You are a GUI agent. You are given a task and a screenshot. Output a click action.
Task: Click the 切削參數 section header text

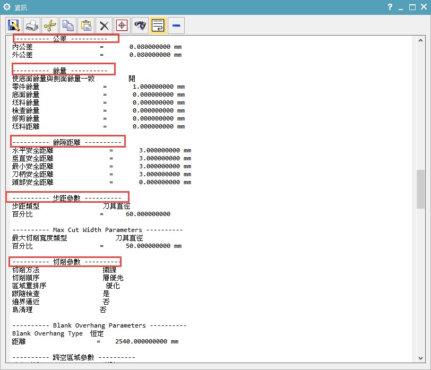[66, 262]
